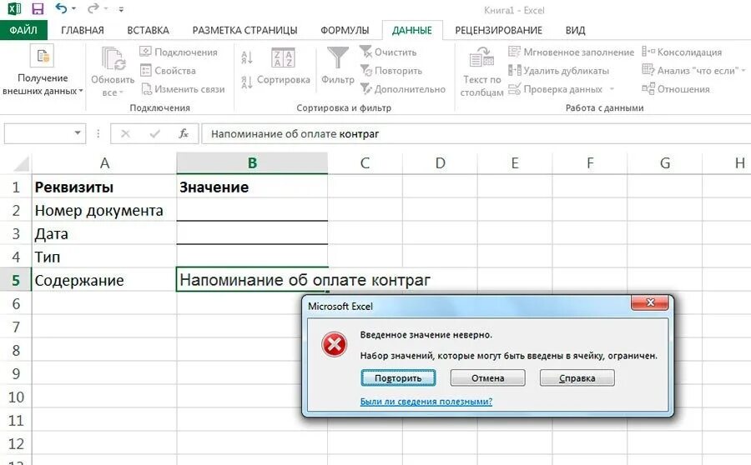This screenshot has width=751, height=465.
Task: Click the select all corner triangle
Action: [21, 163]
